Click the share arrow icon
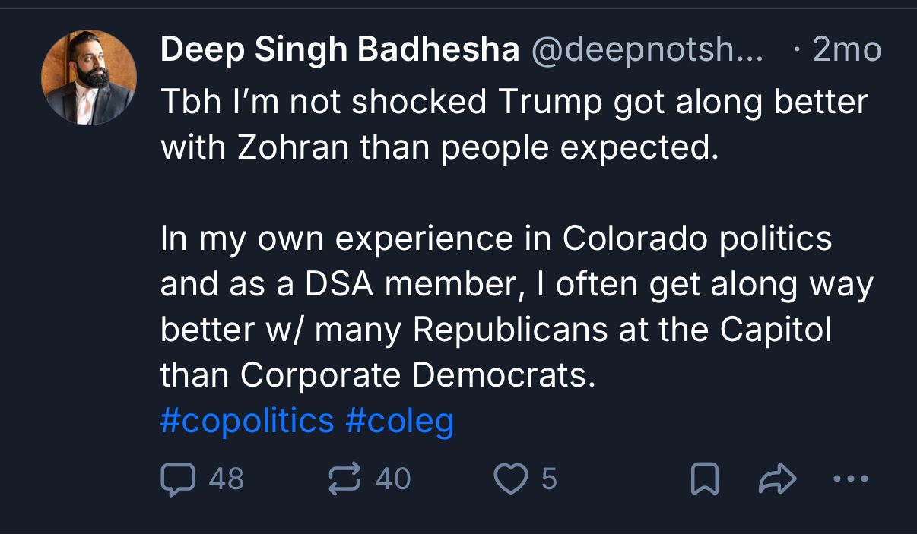917x534 pixels. [x=777, y=479]
